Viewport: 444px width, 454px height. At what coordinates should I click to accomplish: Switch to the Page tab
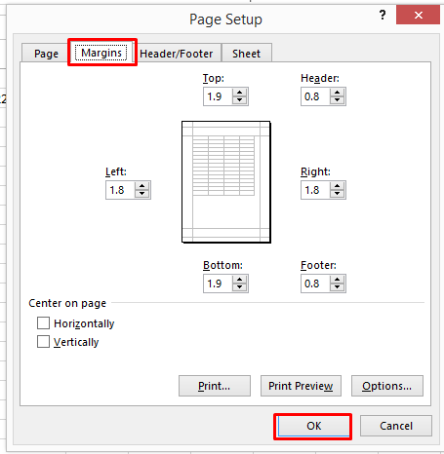coord(46,54)
